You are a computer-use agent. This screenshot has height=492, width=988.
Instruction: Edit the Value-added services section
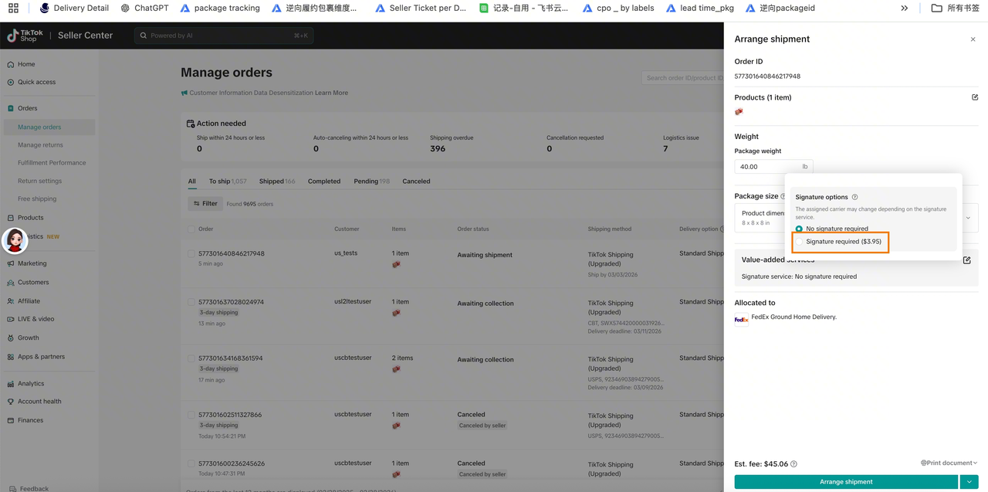point(966,260)
